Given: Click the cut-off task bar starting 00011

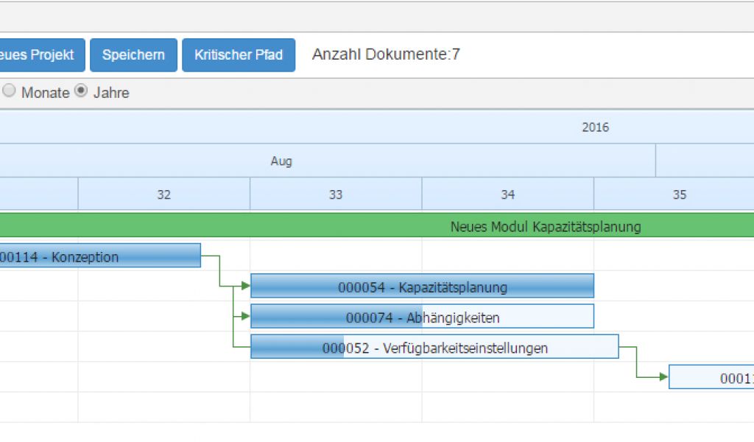Looking at the screenshot, I should pyautogui.click(x=711, y=378).
